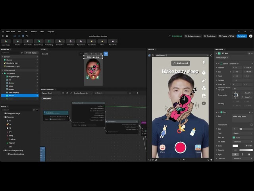Click the blue highlighted scene tool button
This screenshot has height=191, width=254.
coord(106,54)
